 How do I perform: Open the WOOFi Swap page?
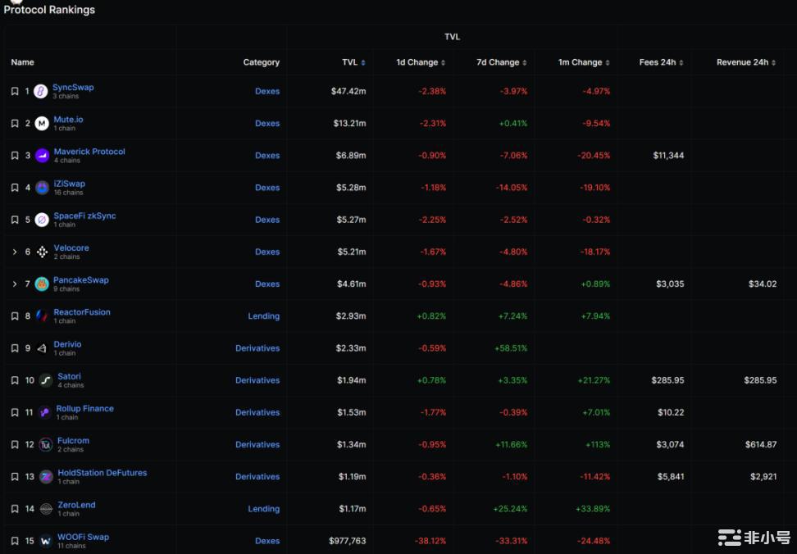[x=83, y=537]
